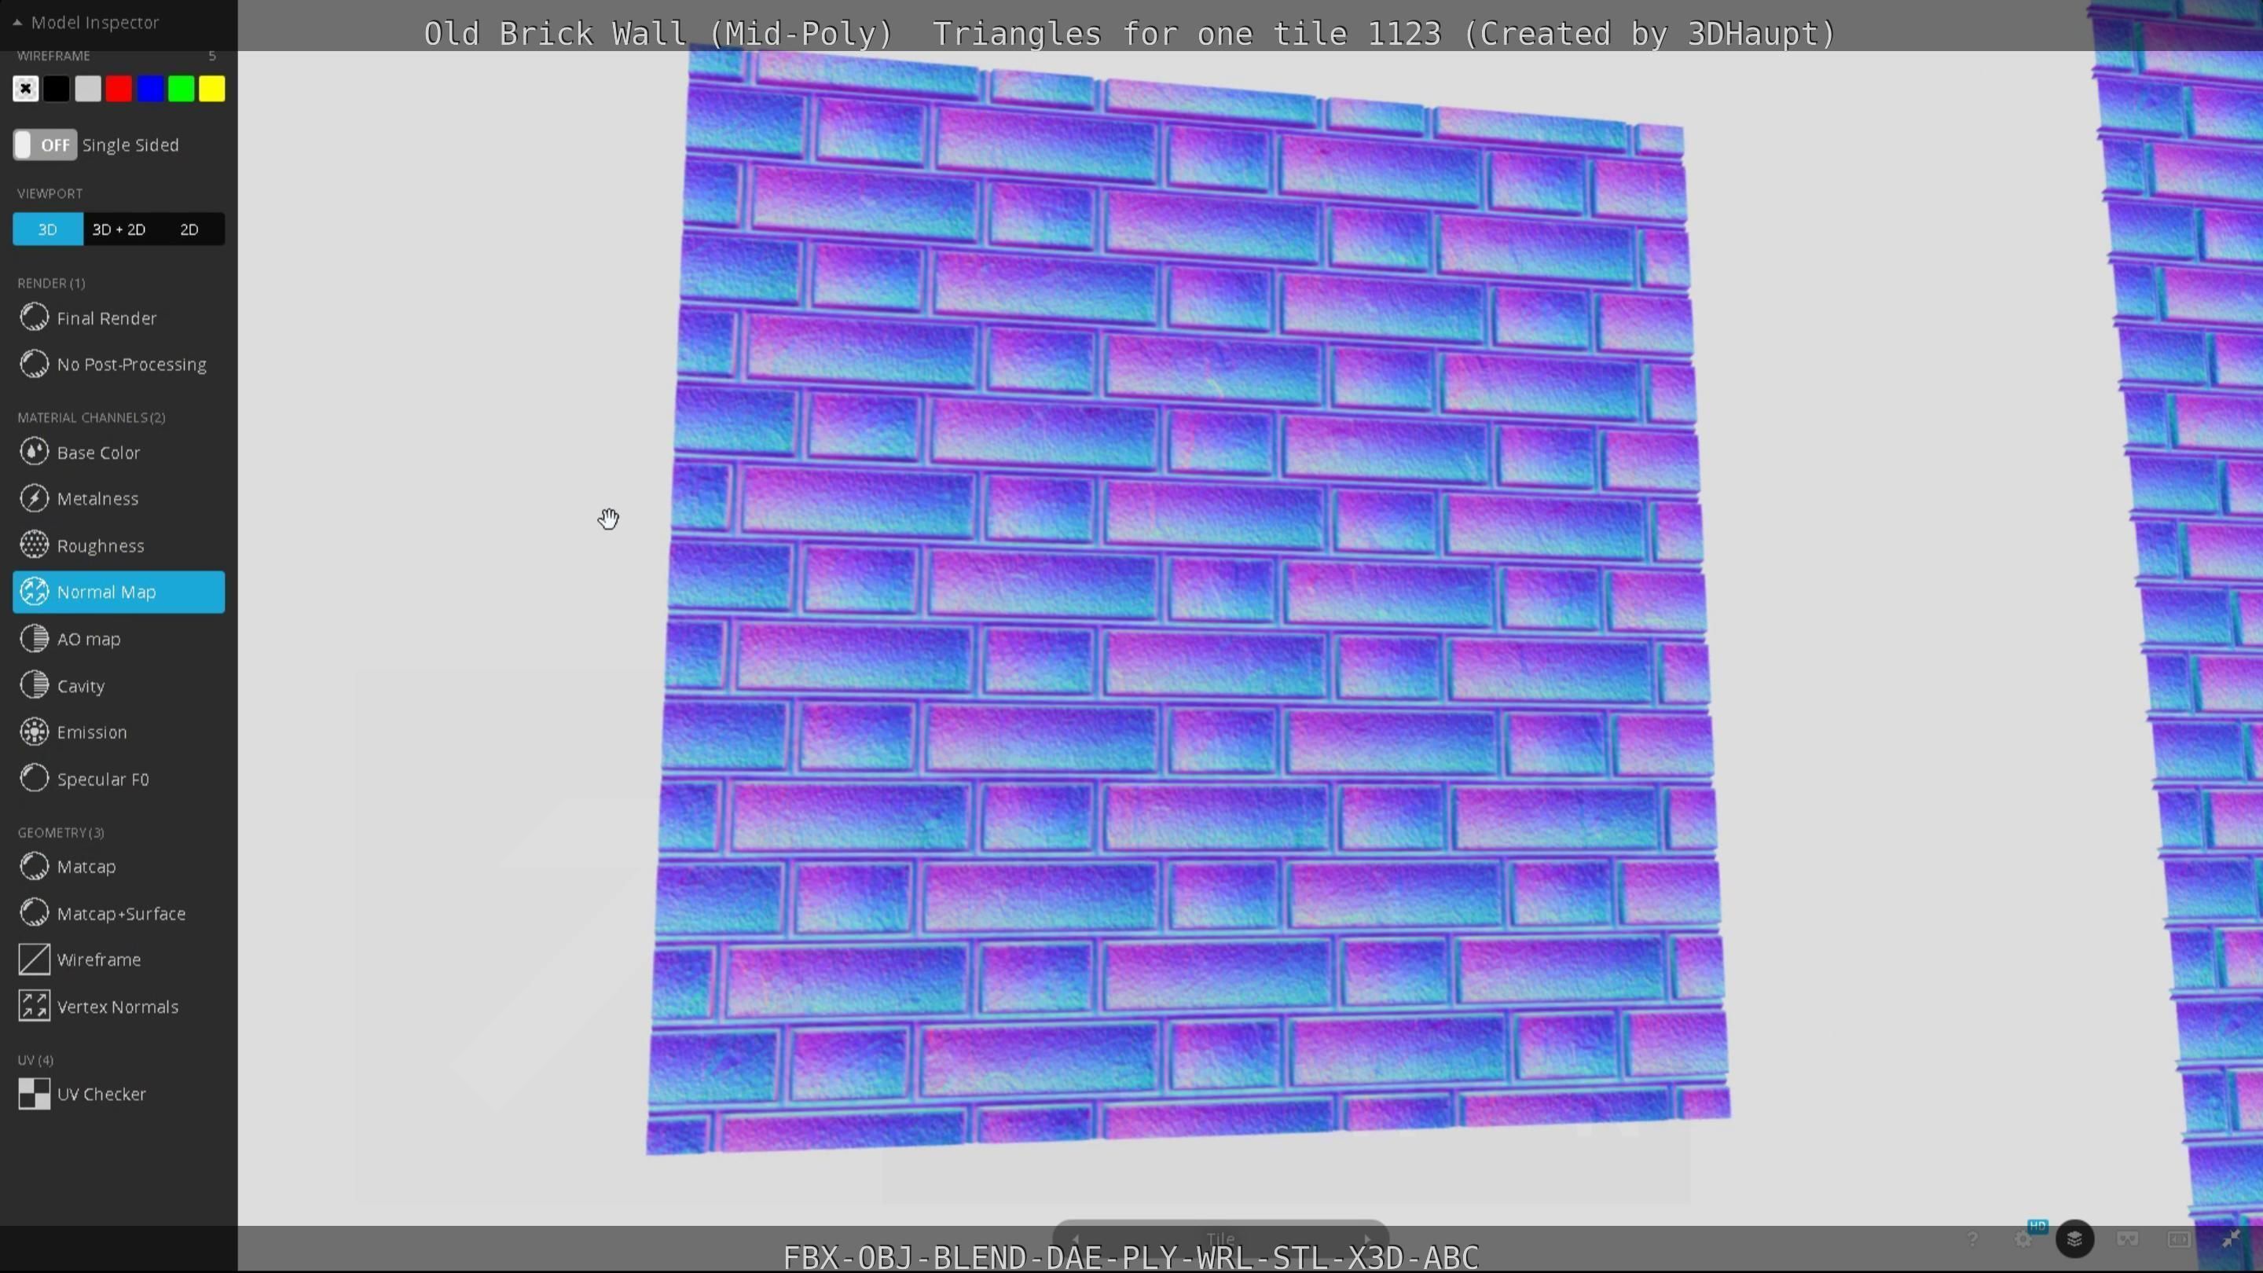
Task: Choose the black wireframe color
Action: tap(57, 89)
